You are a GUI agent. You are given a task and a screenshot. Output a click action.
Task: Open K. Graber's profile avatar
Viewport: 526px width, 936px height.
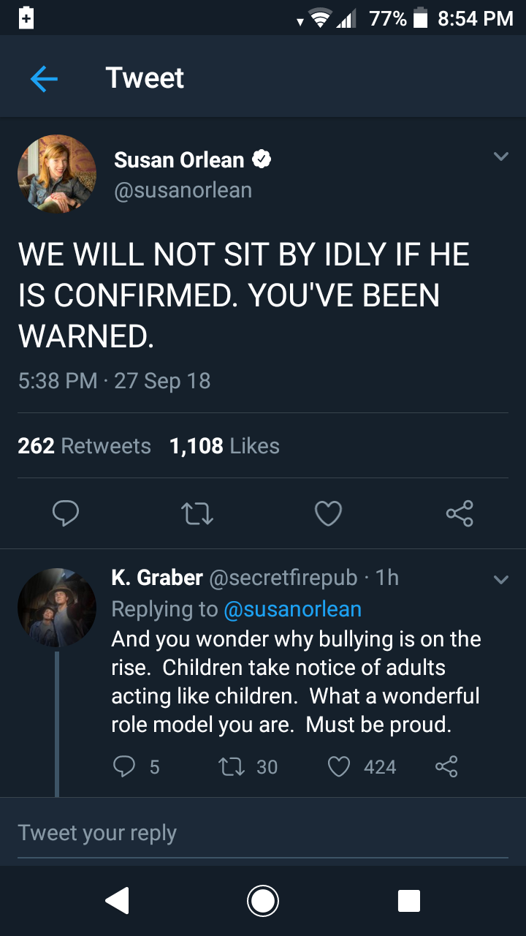point(57,608)
